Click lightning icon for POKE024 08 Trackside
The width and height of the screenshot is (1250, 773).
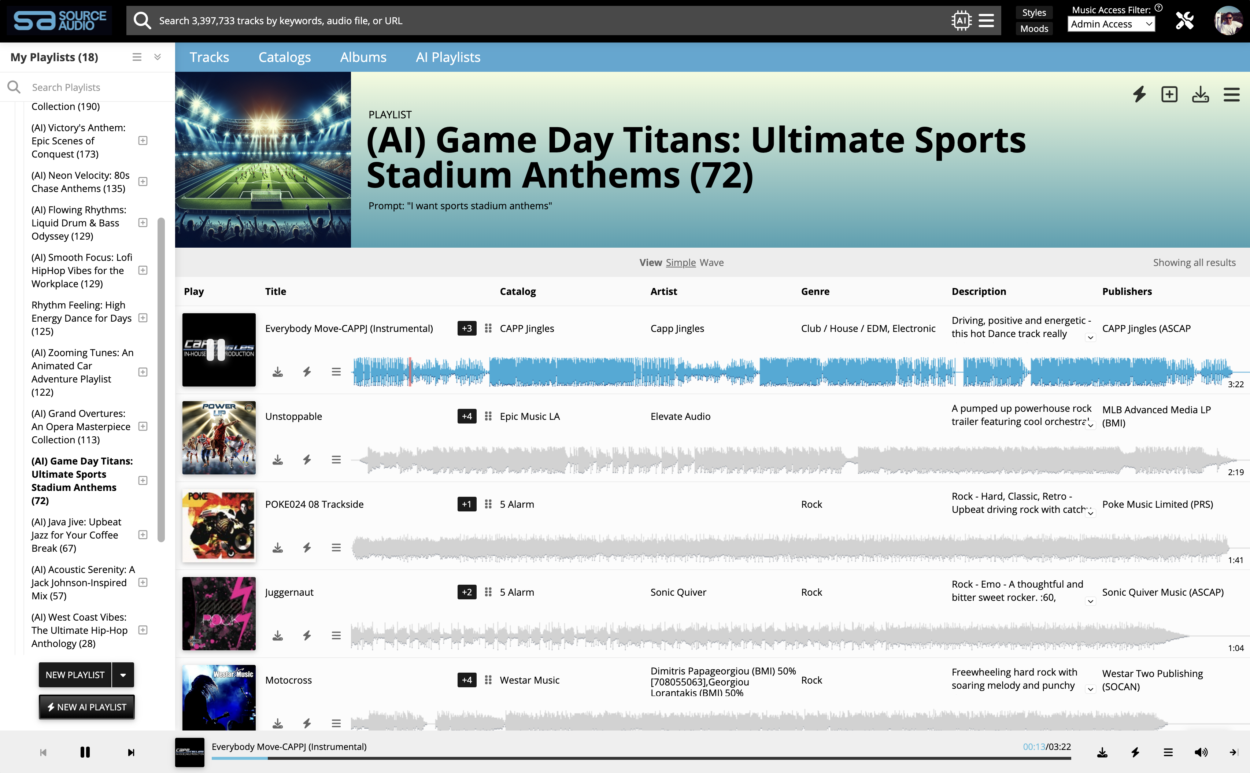[x=307, y=548]
